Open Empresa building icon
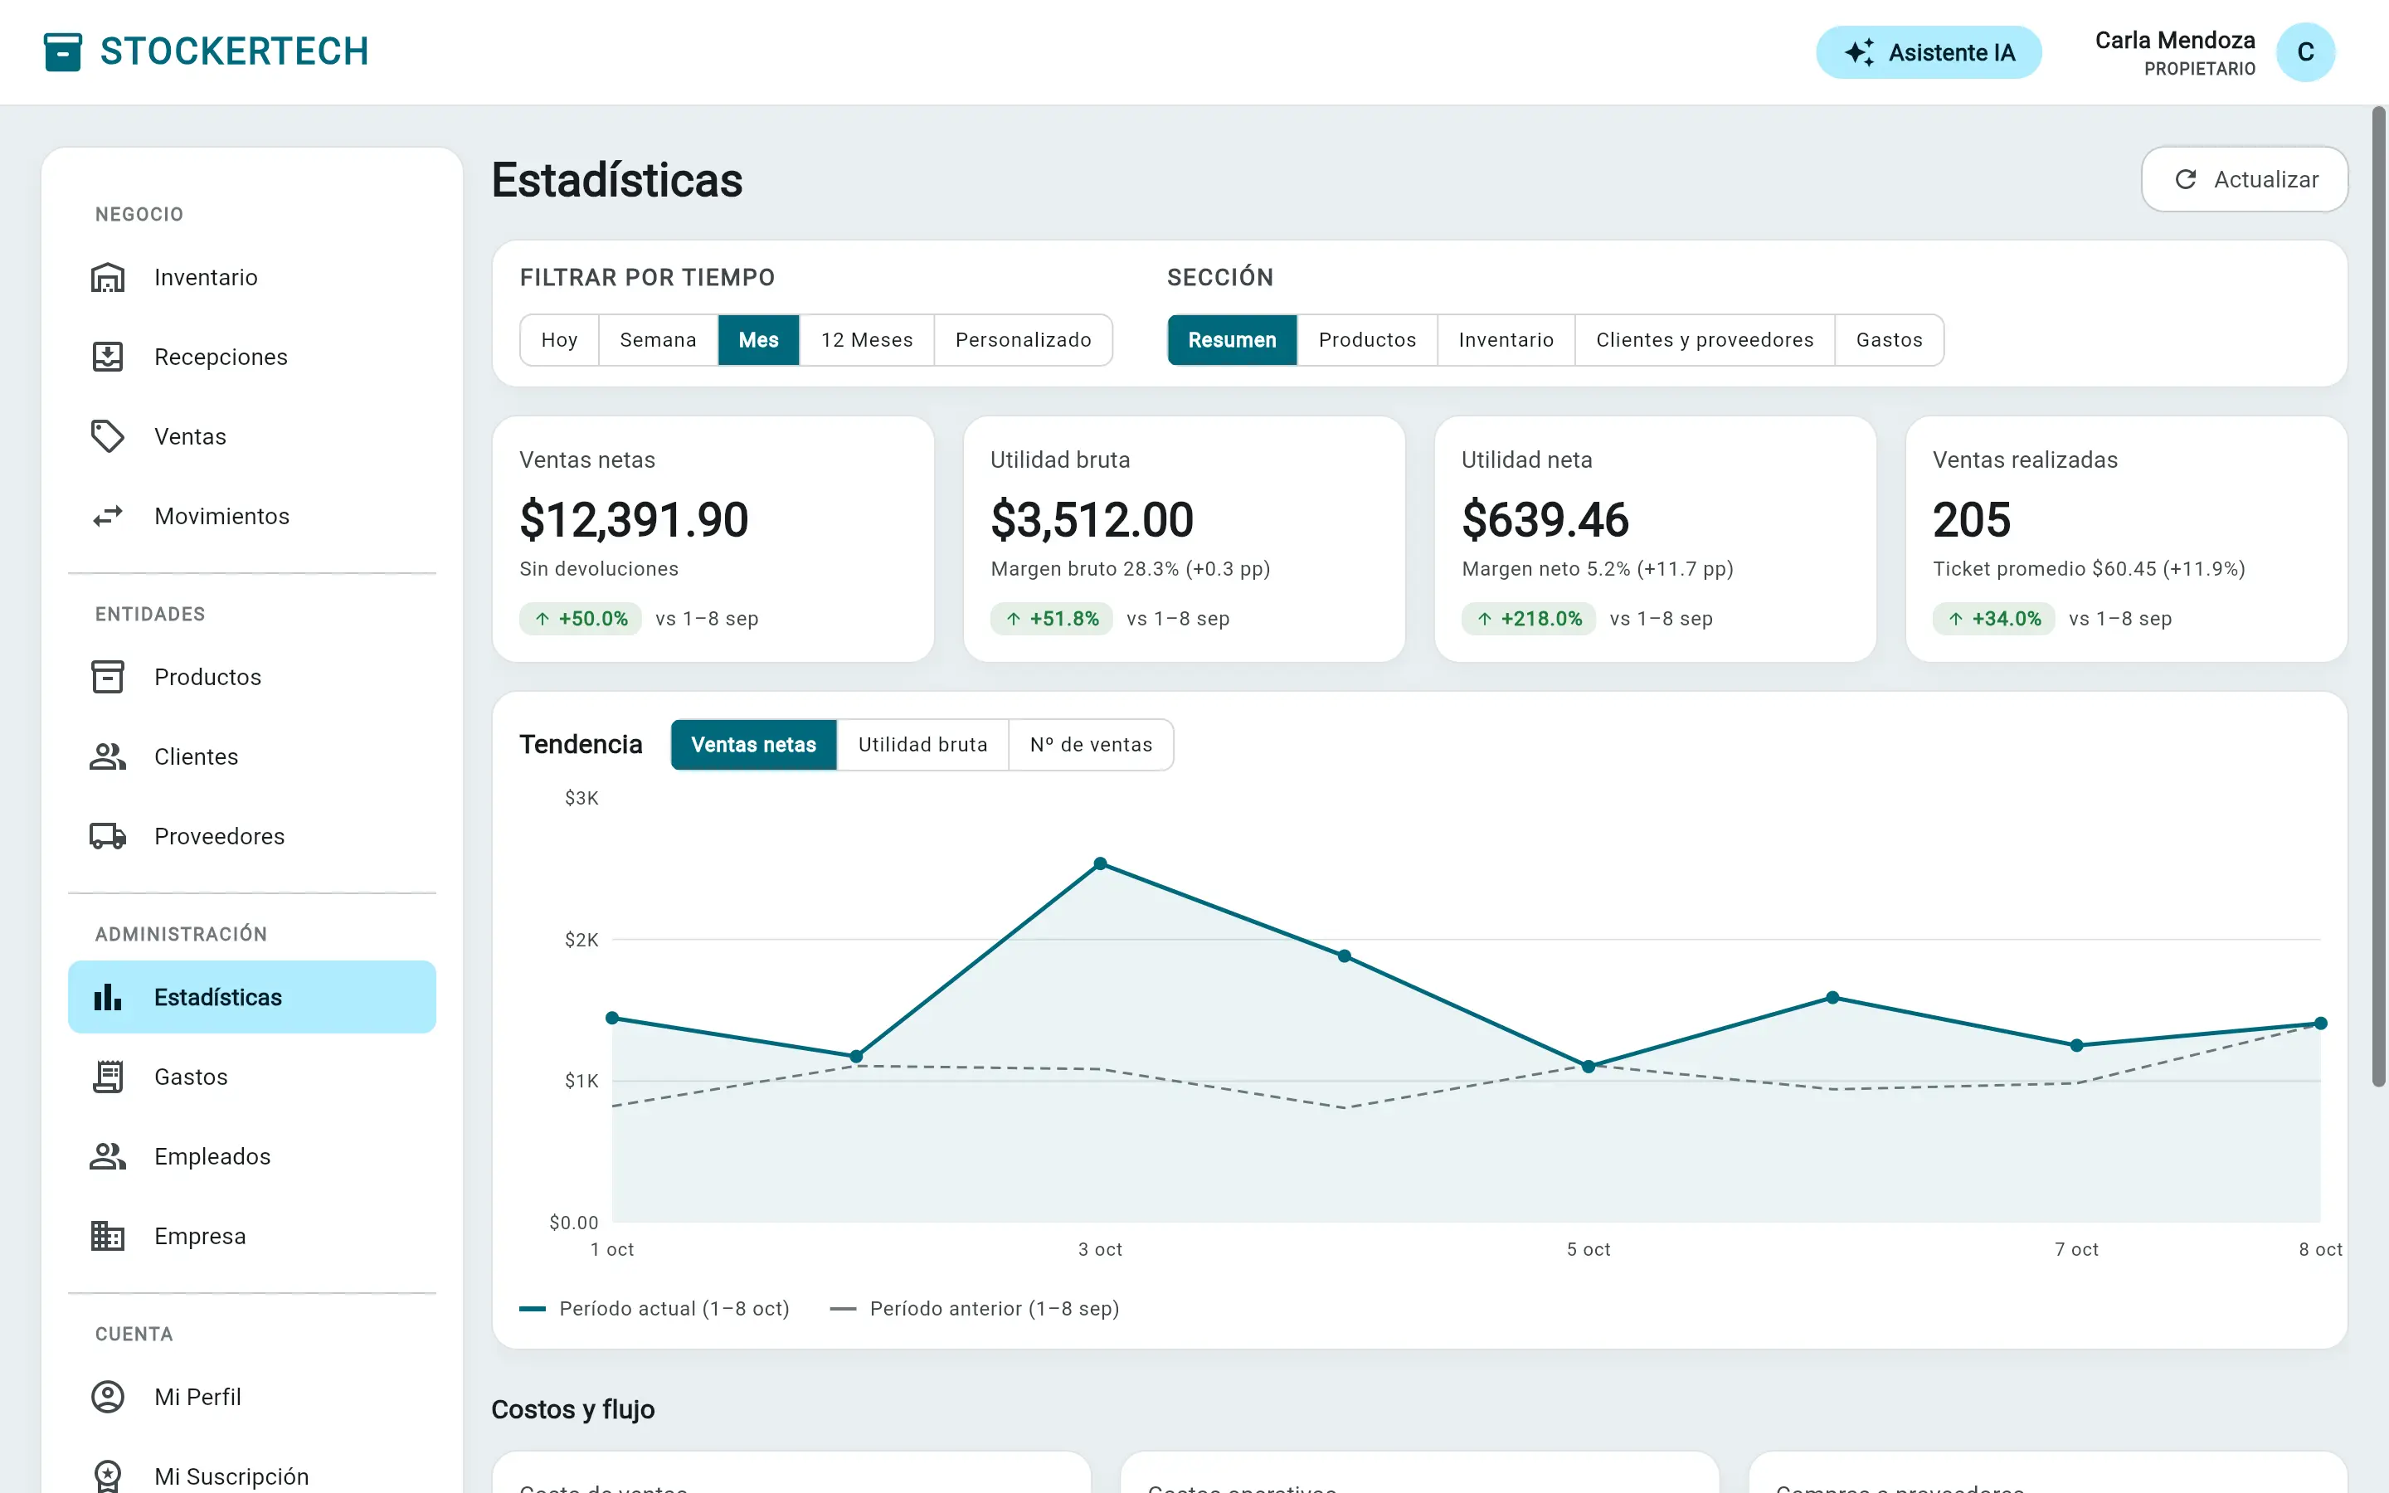Image resolution: width=2389 pixels, height=1493 pixels. coord(108,1235)
